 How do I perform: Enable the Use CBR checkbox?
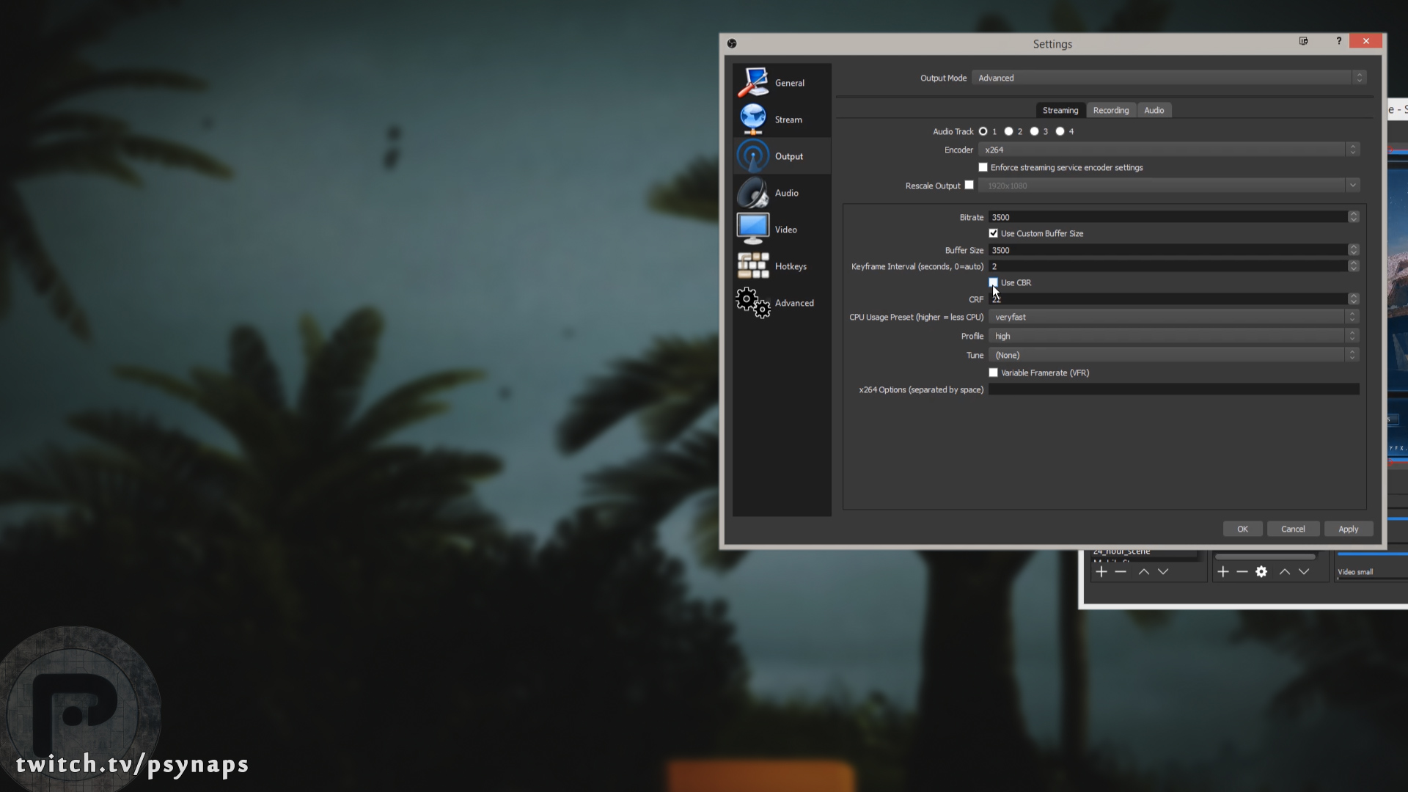[x=993, y=282]
